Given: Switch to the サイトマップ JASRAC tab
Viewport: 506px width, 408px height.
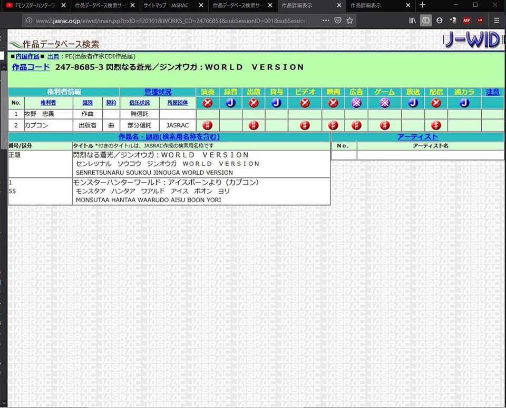Looking at the screenshot, I should click(x=173, y=5).
